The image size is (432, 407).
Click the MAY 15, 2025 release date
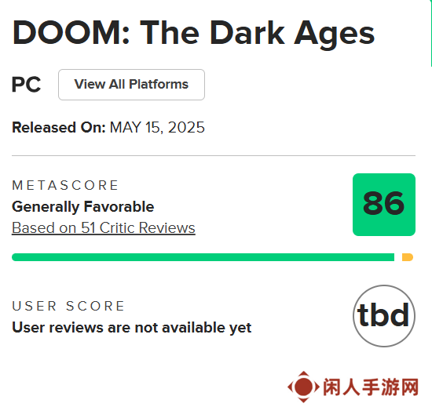[x=157, y=127]
